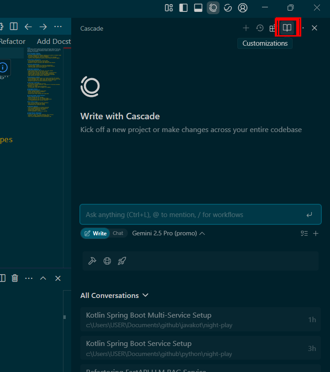Viewport: 330px width, 372px height.
Task: Toggle the bottom panel icon in title bar
Action: (x=198, y=8)
